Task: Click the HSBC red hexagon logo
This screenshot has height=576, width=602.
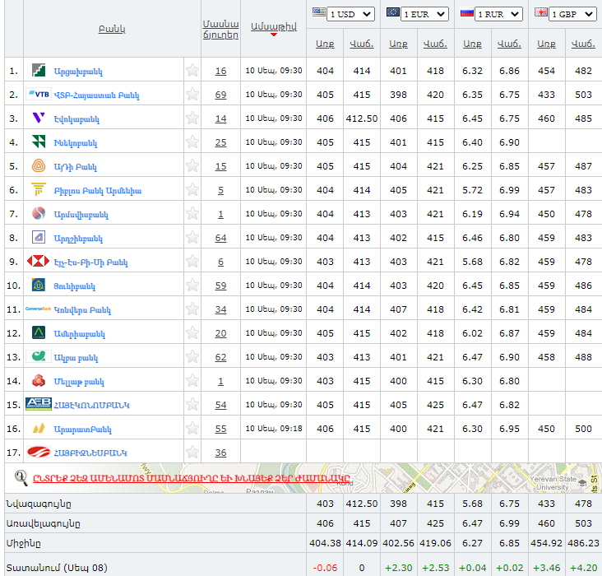Action: click(39, 262)
